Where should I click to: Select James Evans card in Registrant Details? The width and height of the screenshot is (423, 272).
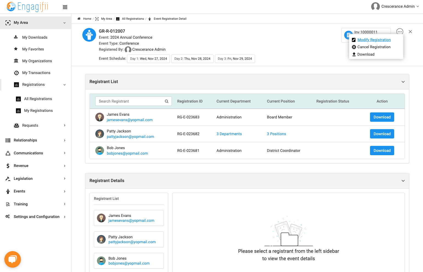click(129, 218)
